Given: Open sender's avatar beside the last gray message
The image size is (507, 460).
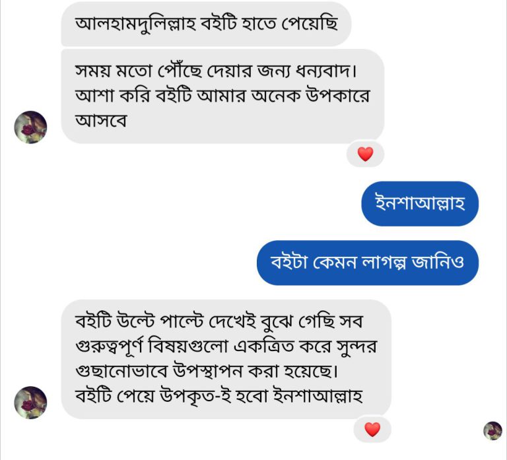Looking at the screenshot, I should 30,403.
